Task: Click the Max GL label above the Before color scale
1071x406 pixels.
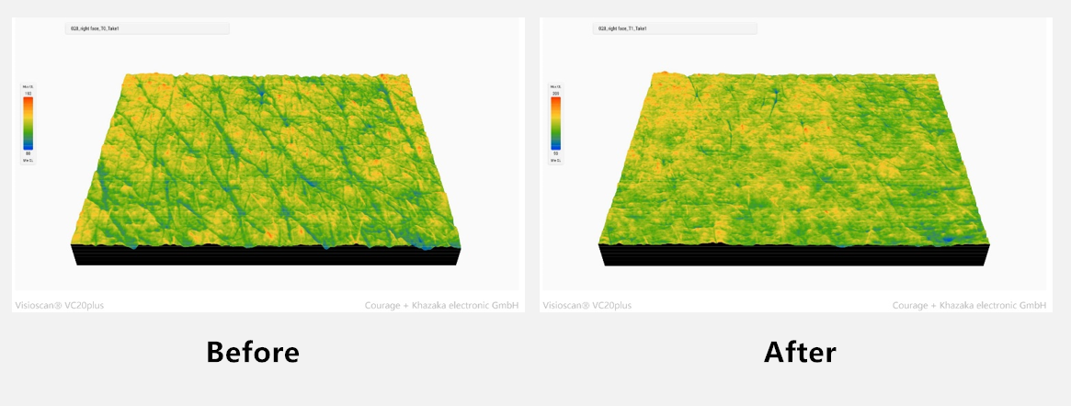Action: pos(28,87)
